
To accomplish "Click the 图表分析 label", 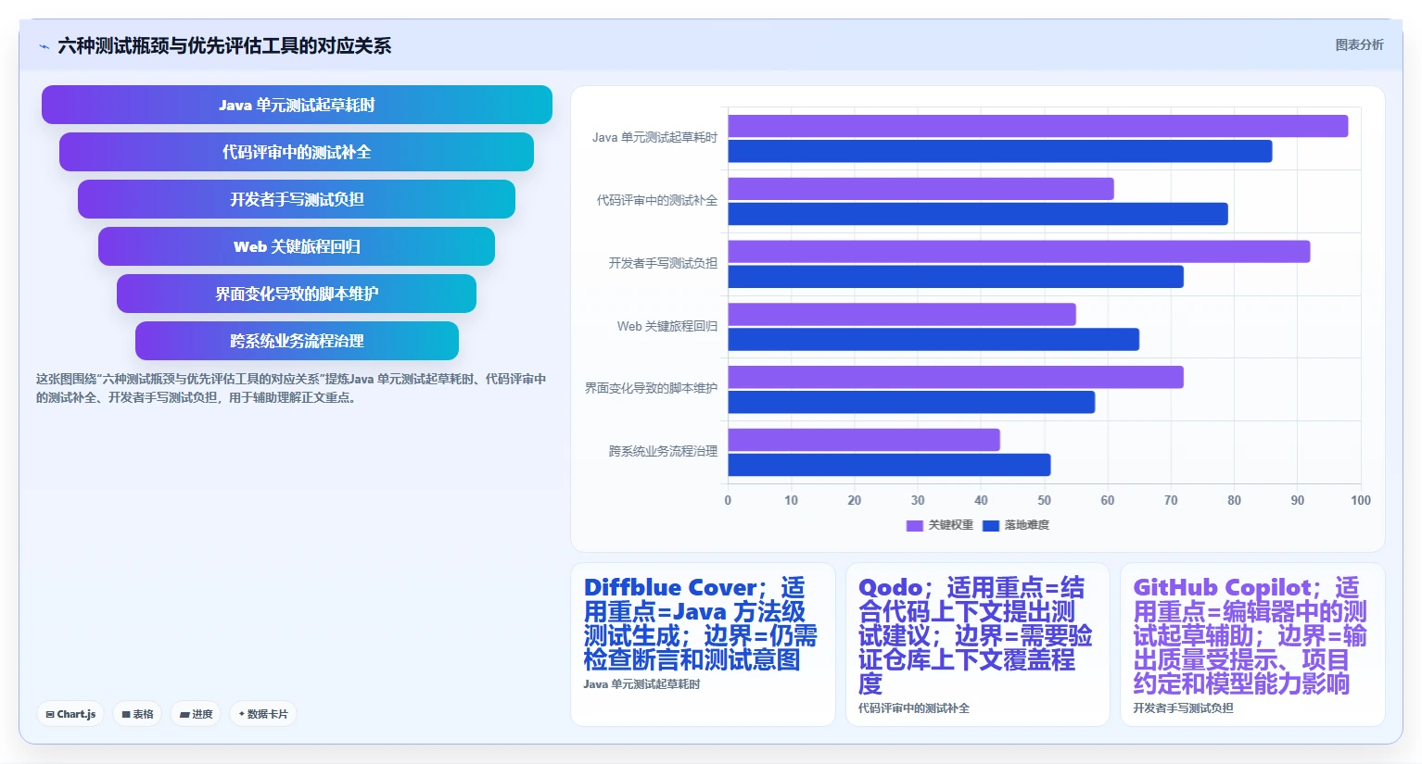I will point(1359,44).
